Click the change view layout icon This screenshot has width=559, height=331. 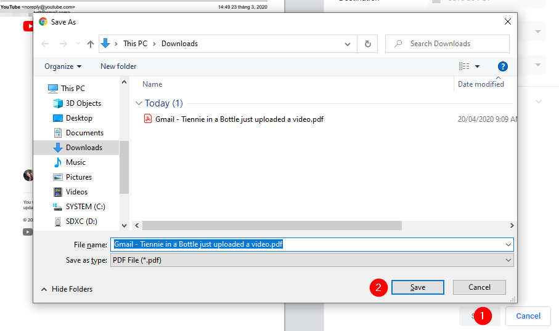coord(464,66)
